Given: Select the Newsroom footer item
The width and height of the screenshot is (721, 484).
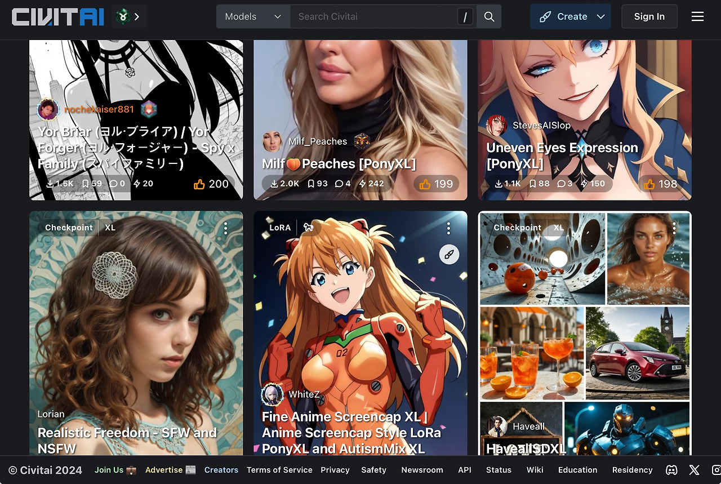Looking at the screenshot, I should click(x=422, y=470).
